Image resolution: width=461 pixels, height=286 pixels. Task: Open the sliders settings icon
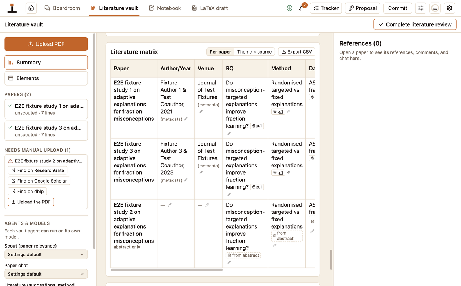(x=421, y=8)
